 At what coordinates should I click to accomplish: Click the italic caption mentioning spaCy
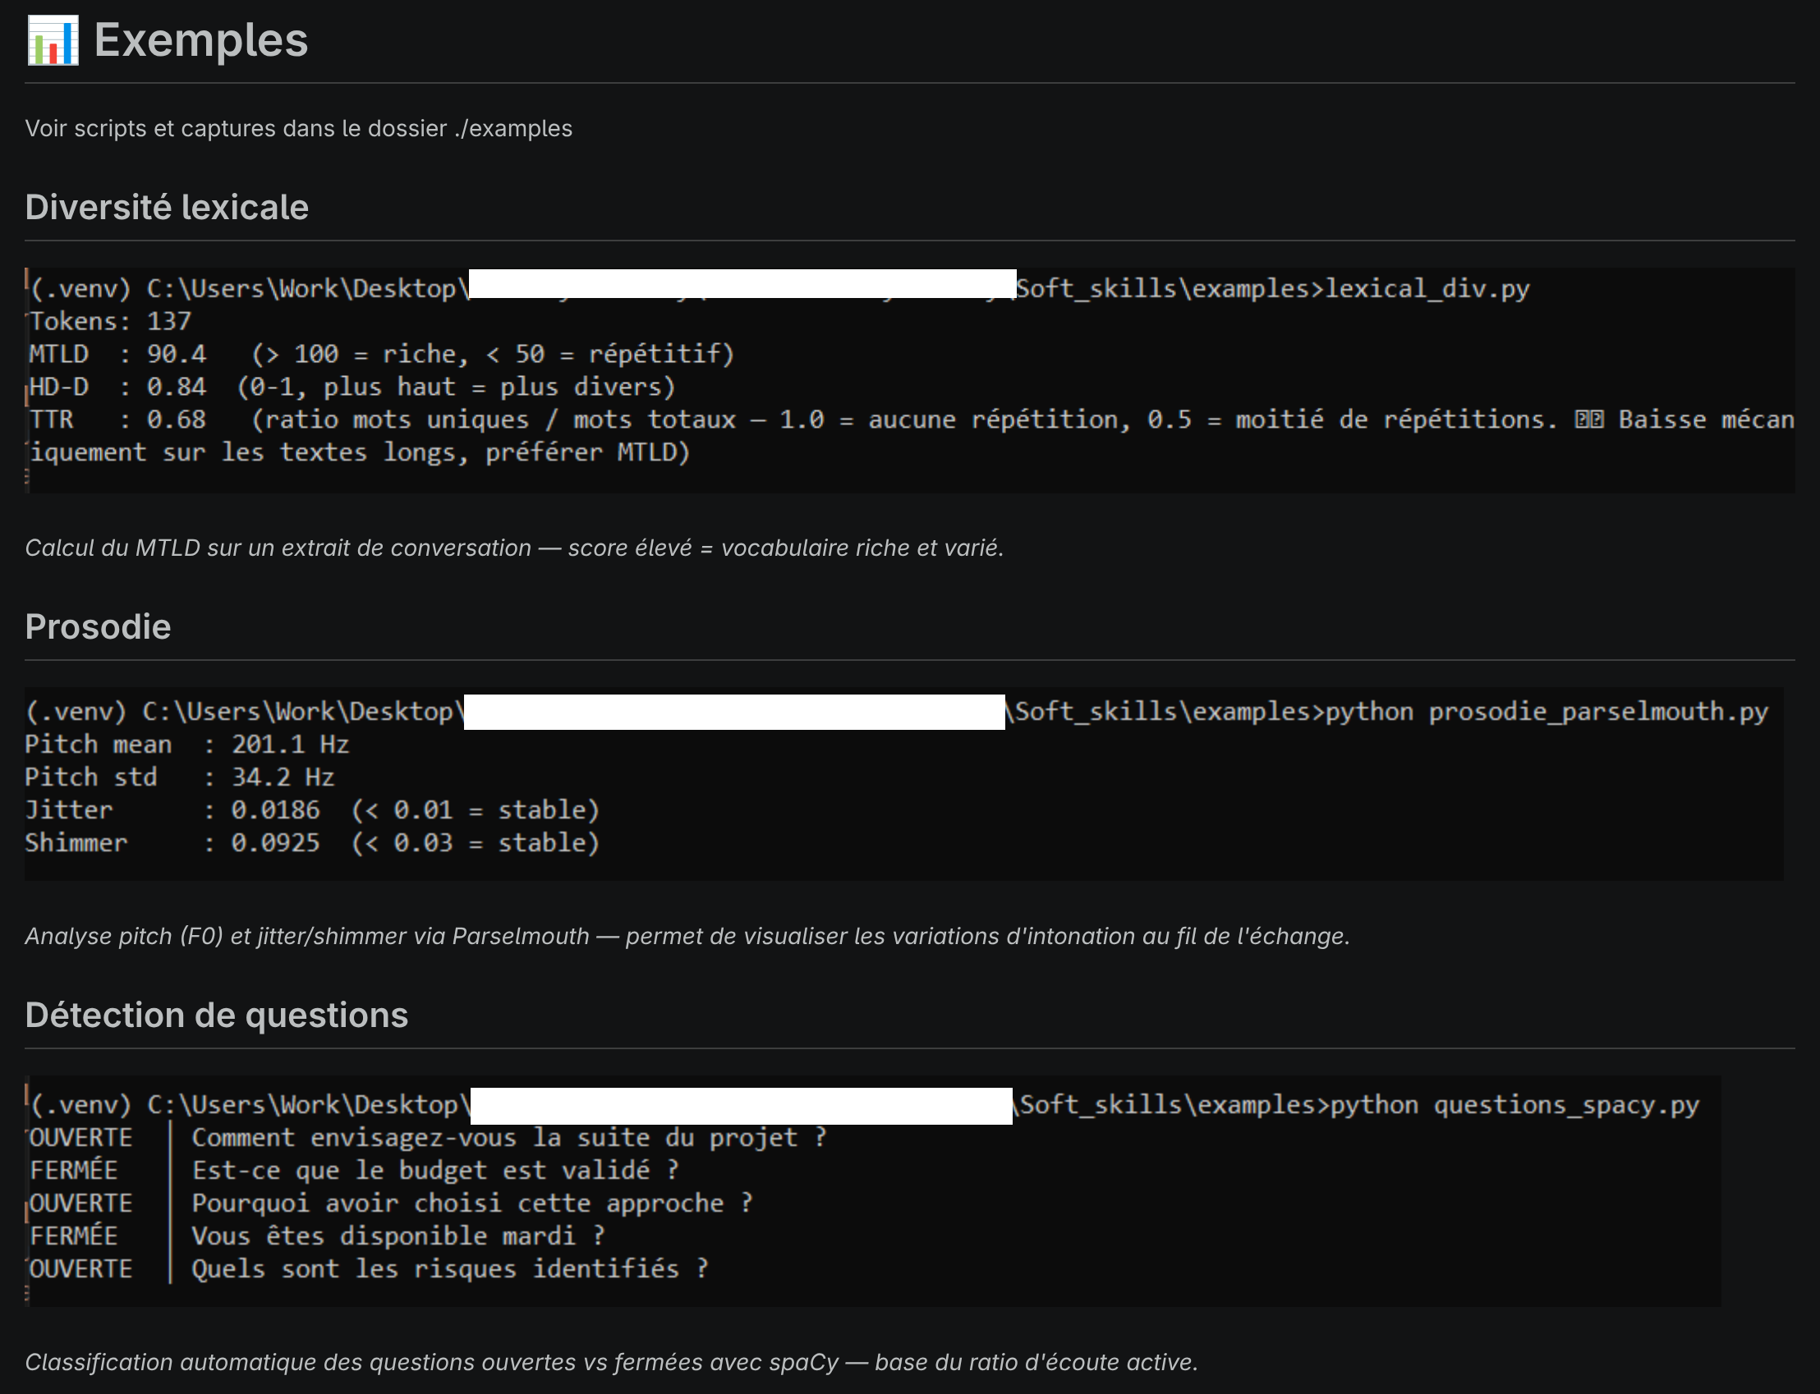611,1362
